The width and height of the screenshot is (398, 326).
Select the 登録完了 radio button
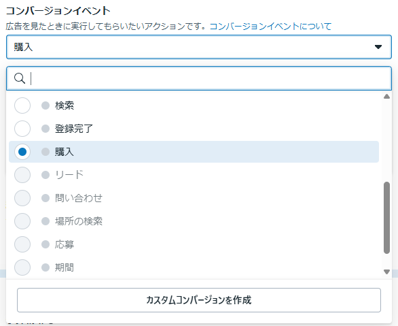tap(22, 129)
